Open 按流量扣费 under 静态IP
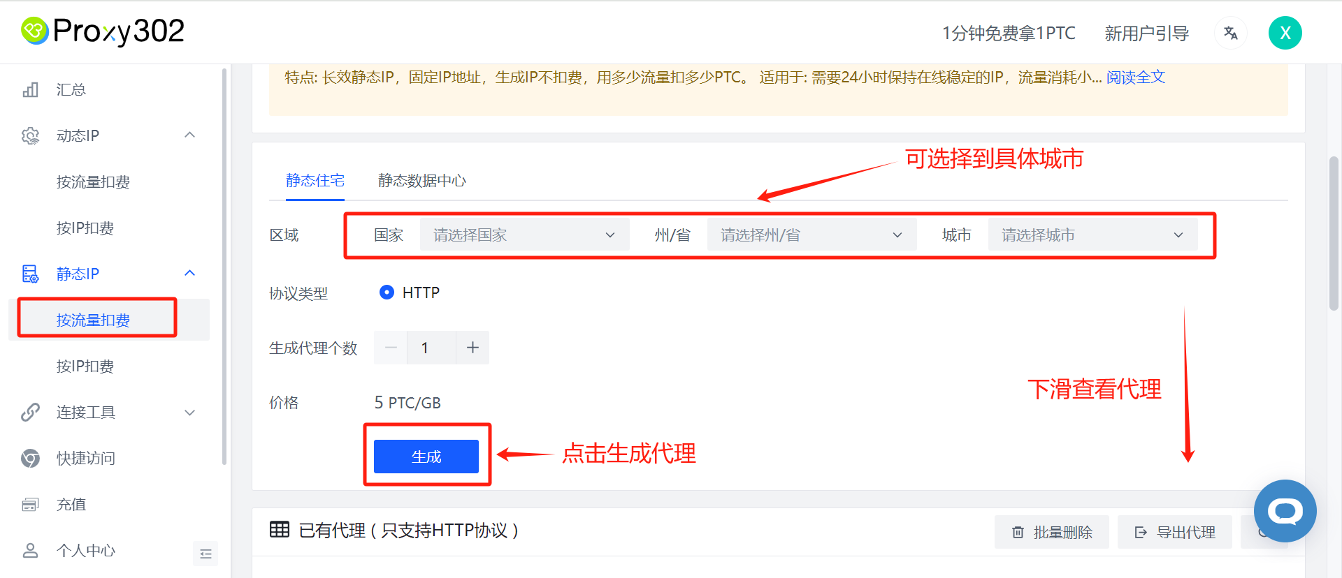 [x=109, y=320]
